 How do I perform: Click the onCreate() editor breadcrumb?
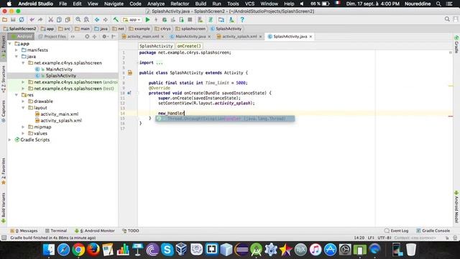pos(189,46)
